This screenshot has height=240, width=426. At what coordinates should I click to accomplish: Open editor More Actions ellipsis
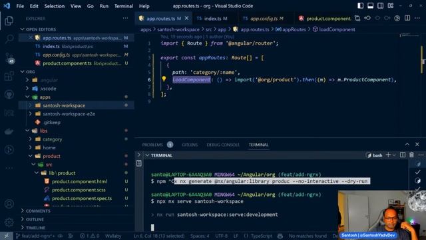tap(417, 18)
